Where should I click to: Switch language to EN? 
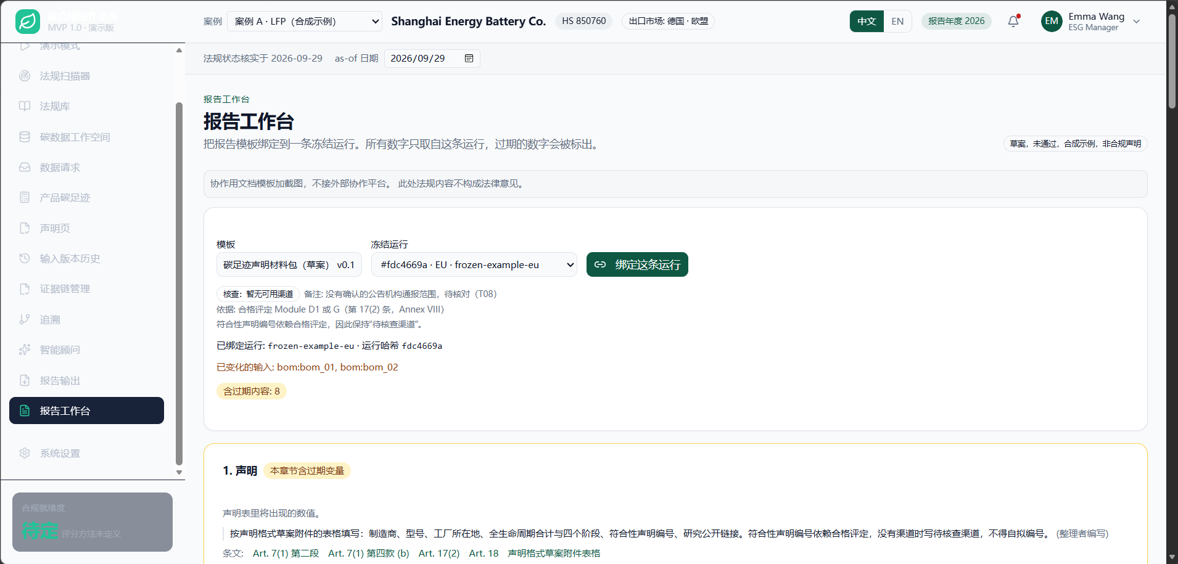[x=897, y=21]
